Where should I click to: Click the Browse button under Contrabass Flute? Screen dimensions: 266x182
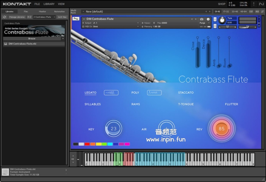coord(32,39)
